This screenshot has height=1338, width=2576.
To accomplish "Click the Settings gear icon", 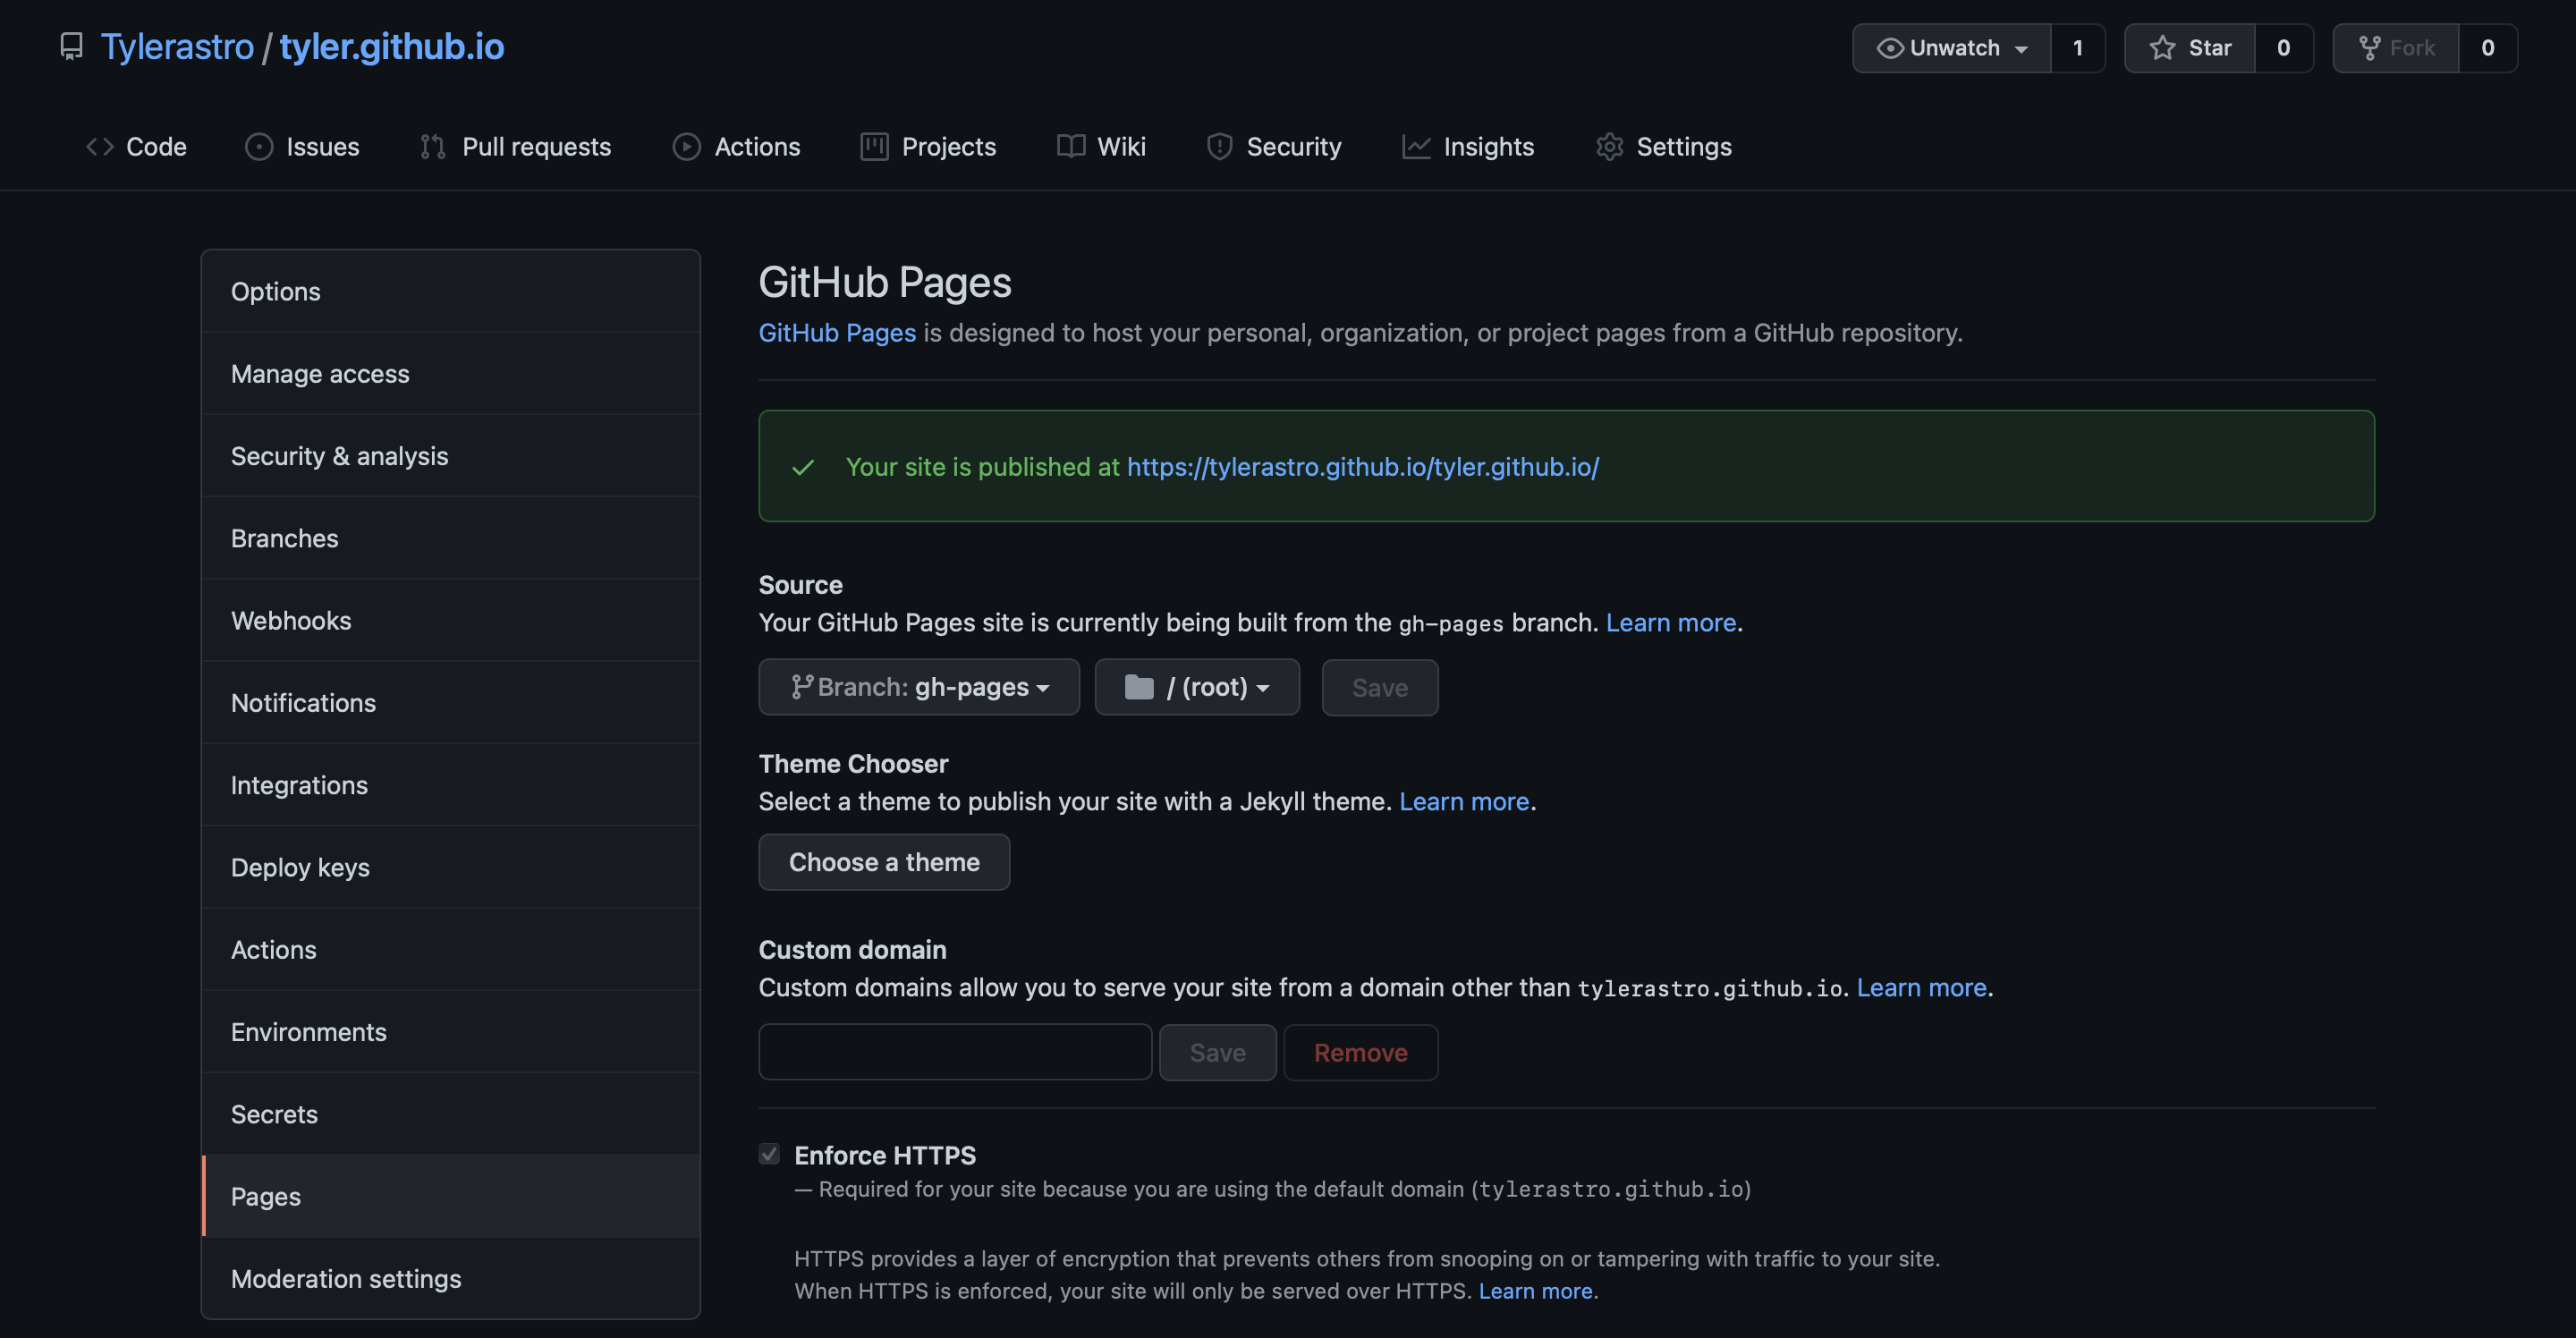I will tap(1609, 147).
